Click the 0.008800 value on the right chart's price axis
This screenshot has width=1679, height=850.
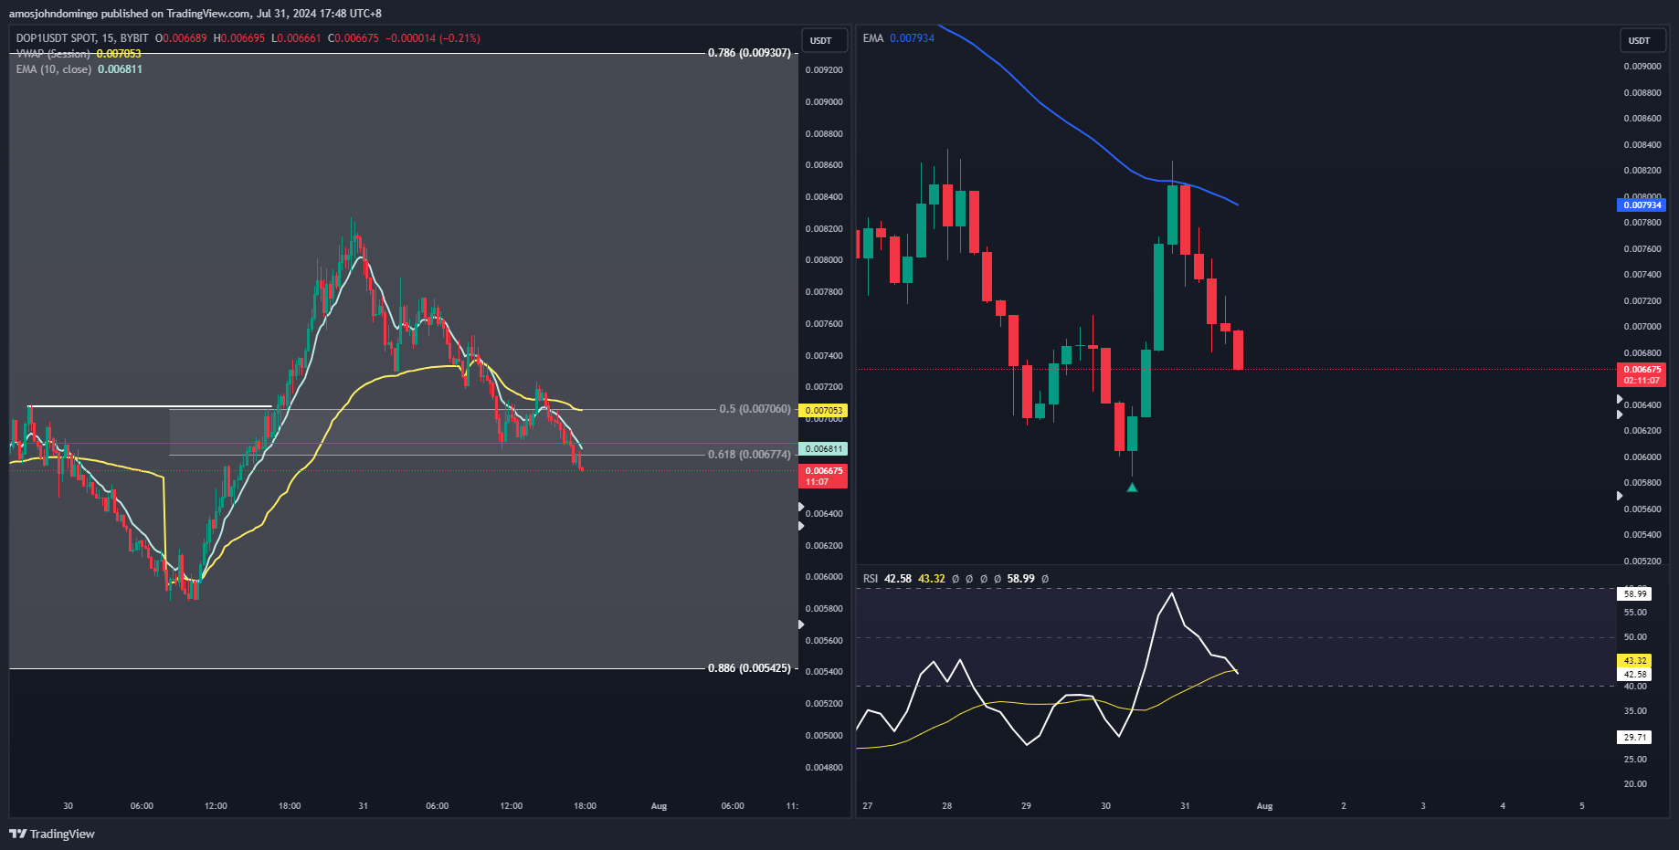[x=1642, y=93]
